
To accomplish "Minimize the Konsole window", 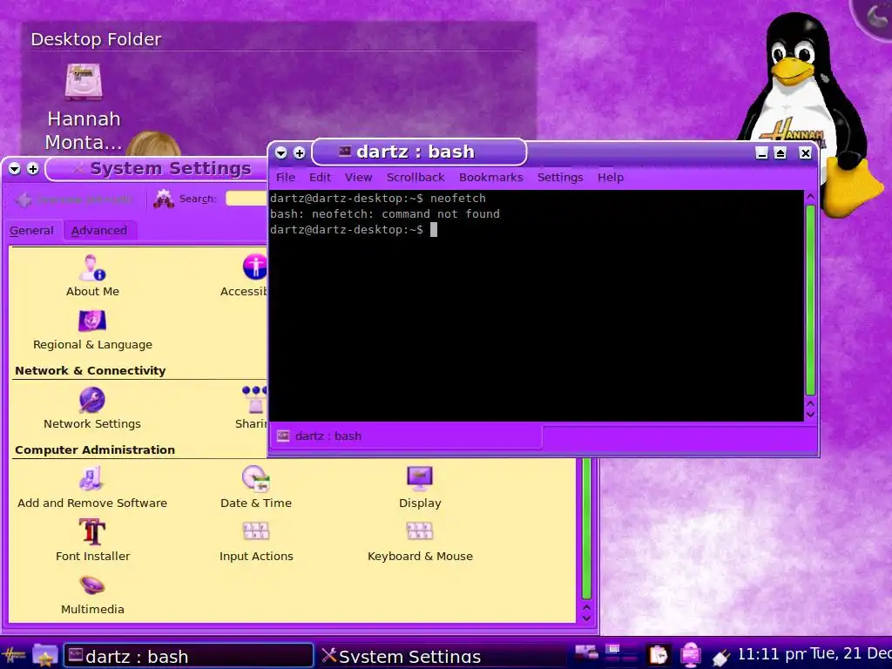I will coord(761,152).
